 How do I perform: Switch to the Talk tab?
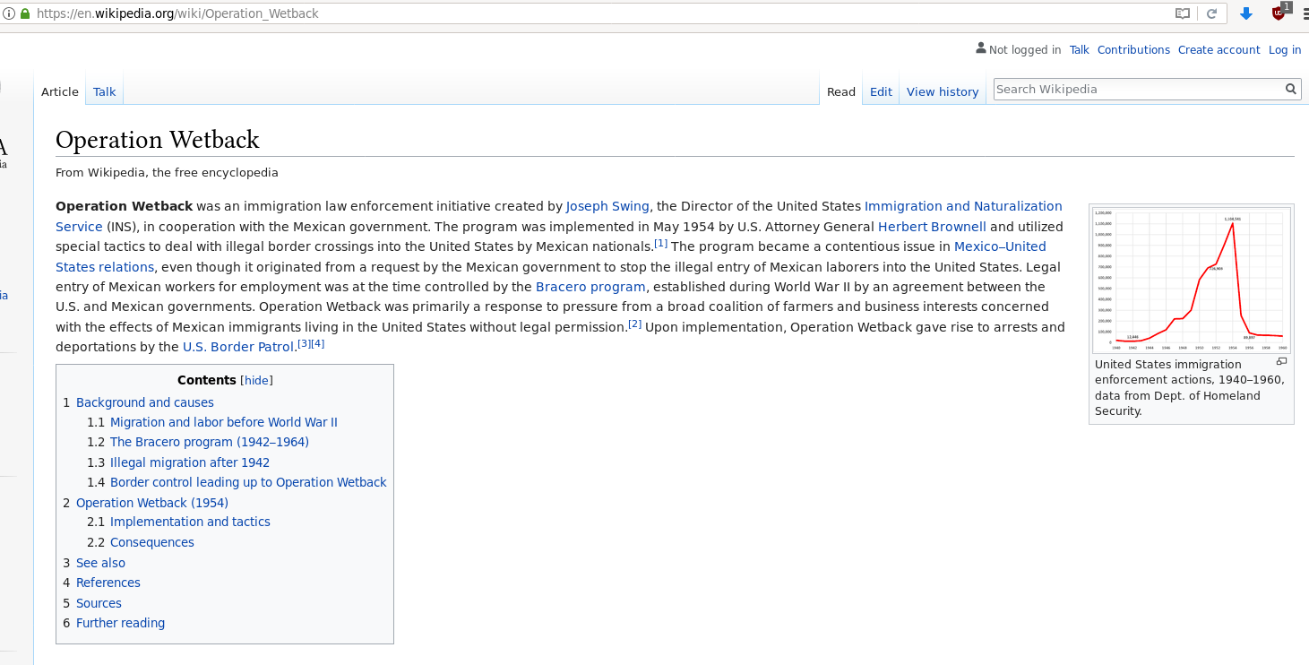(x=104, y=91)
